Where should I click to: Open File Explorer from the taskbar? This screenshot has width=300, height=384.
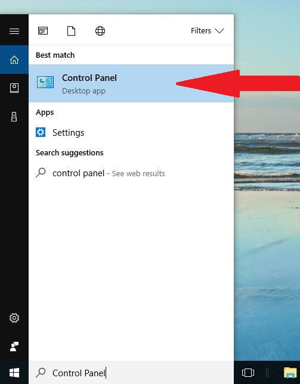point(290,373)
